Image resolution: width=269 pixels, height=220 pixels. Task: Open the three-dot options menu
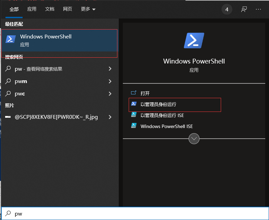pos(258,9)
